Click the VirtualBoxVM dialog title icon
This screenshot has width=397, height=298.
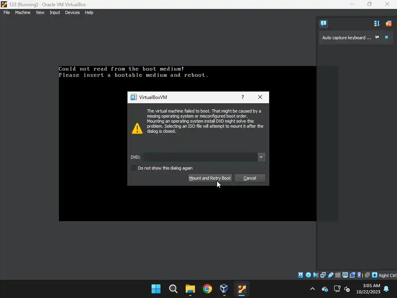[x=133, y=97]
